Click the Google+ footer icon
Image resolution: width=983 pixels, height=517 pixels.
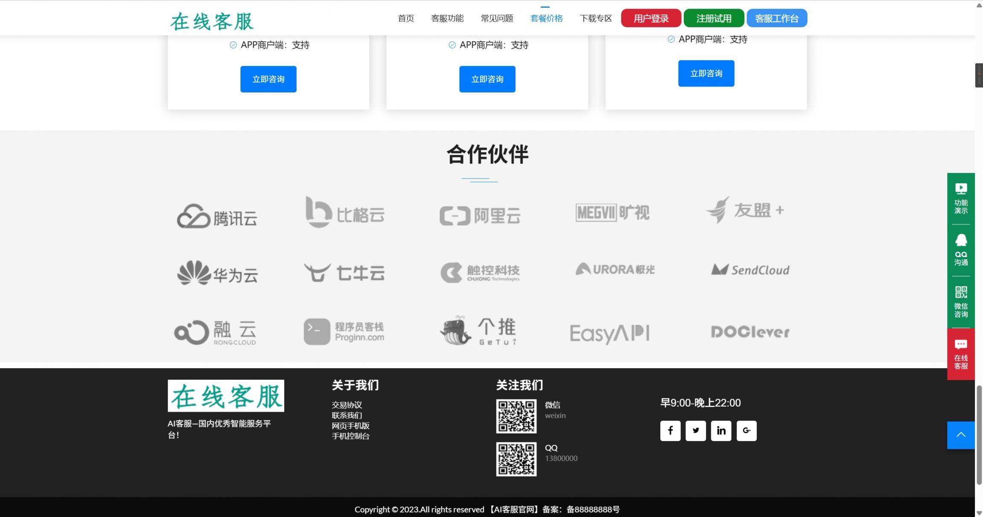(747, 430)
